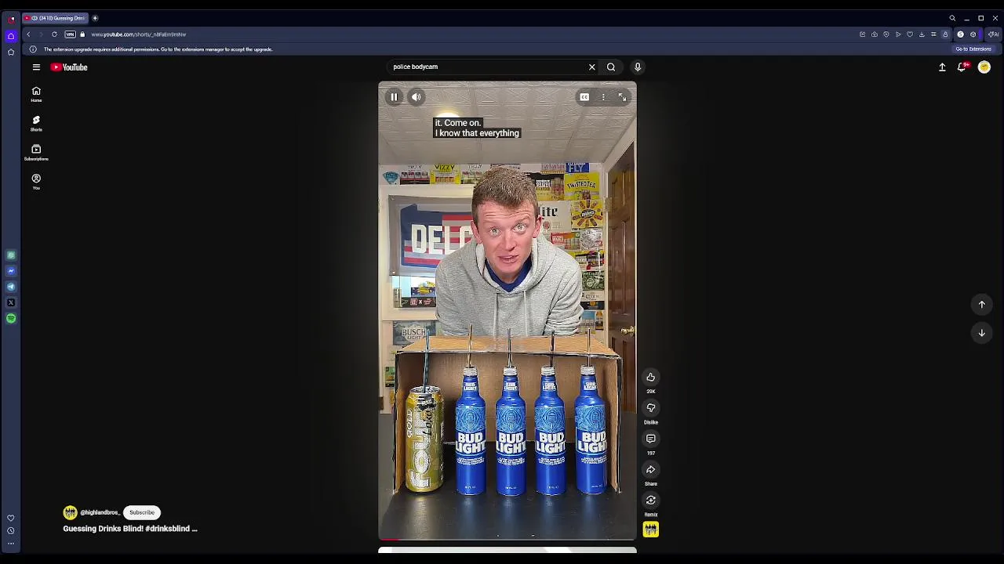Open history clock in browser sidebar
Viewport: 1004px width, 564px height.
[x=11, y=531]
